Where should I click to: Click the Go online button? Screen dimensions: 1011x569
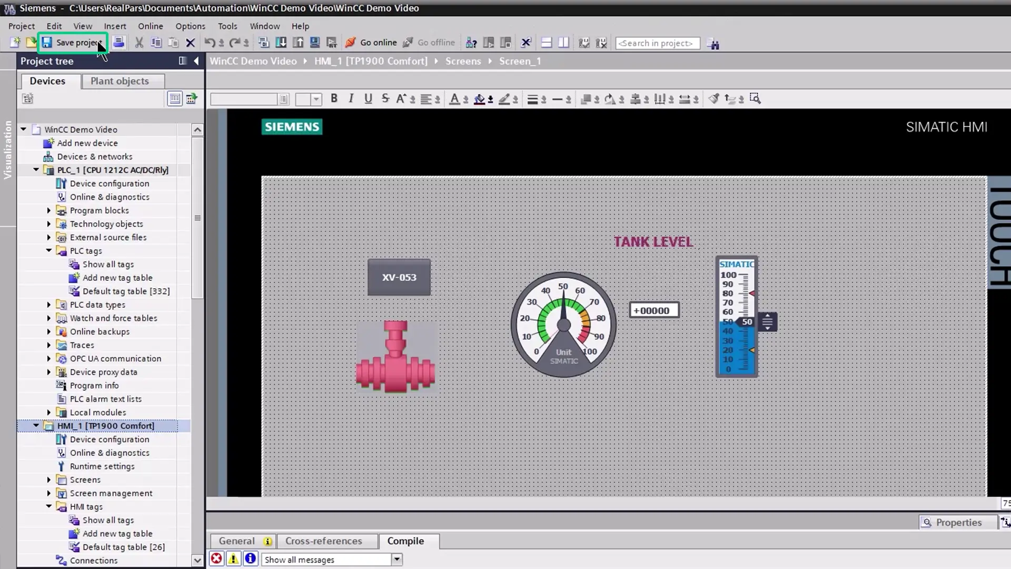(371, 43)
